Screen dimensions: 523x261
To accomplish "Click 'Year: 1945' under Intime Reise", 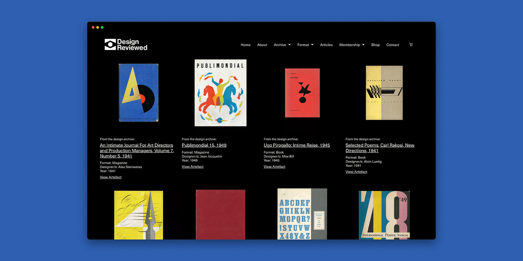I will [272, 161].
